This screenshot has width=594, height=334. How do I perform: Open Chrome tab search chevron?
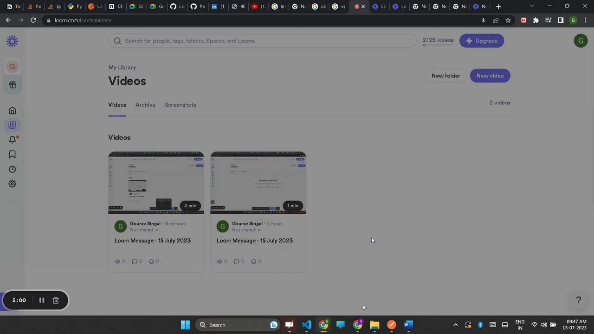click(532, 6)
